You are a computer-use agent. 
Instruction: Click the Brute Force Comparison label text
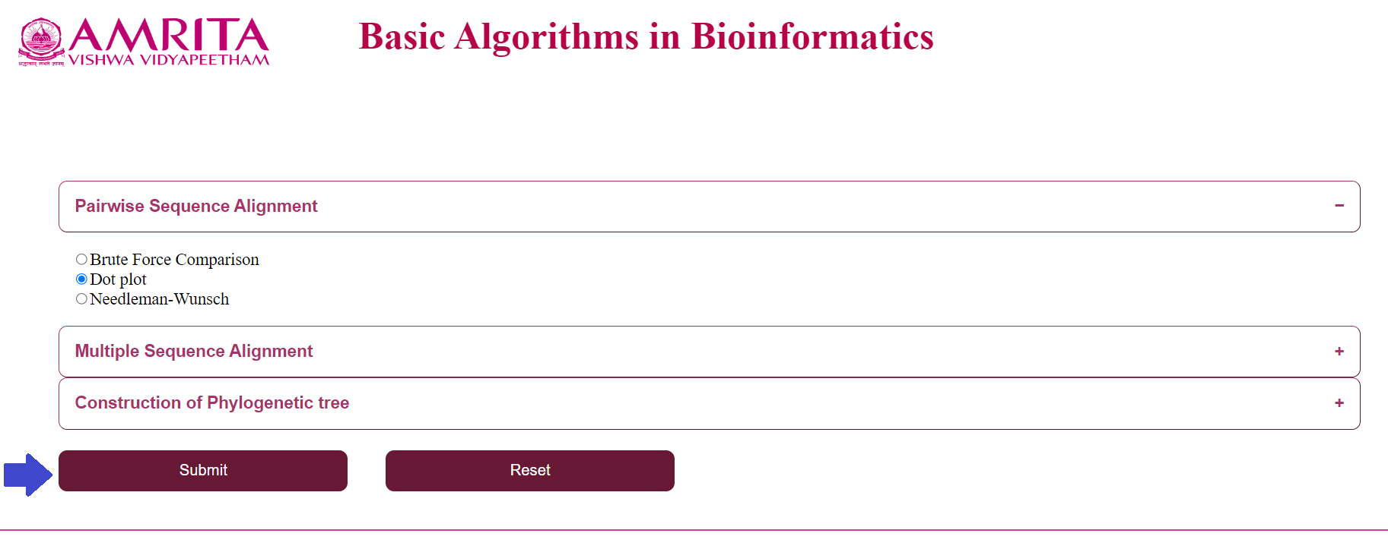point(174,260)
